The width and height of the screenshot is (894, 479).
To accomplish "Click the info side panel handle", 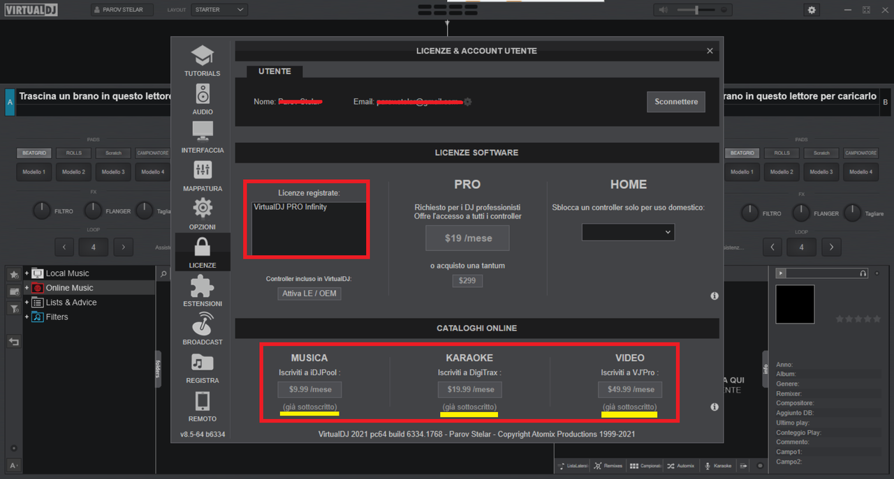I will (765, 369).
